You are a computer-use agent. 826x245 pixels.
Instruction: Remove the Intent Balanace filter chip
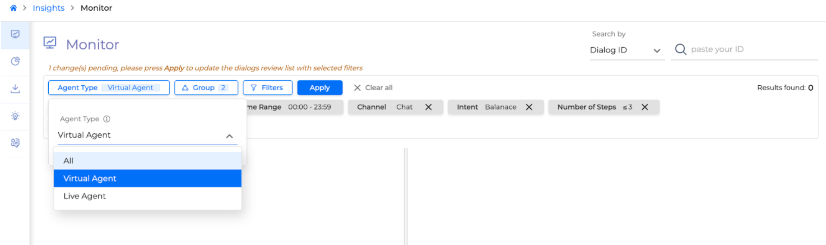[x=529, y=107]
